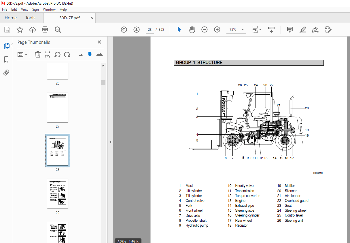Select the Hand tool for panning
Viewport: 350px width, 243px height.
click(x=192, y=30)
